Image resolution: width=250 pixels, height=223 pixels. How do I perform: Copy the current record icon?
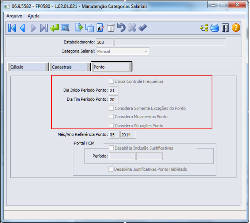pos(90,28)
